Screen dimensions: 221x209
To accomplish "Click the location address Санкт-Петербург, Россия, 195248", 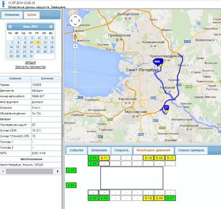I will click(21, 165).
